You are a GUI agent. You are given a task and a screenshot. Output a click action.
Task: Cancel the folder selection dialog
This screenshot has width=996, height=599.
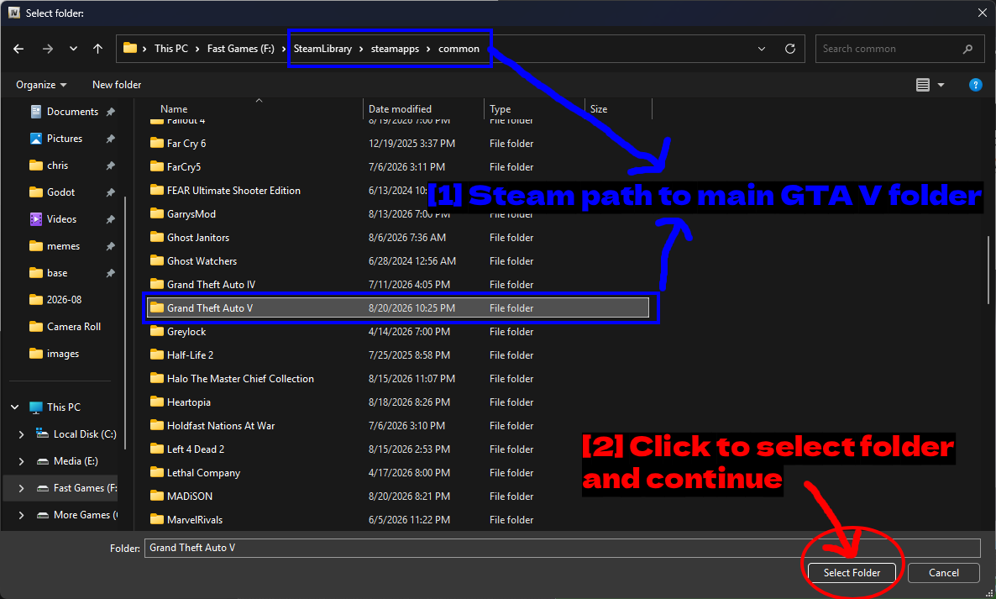943,573
